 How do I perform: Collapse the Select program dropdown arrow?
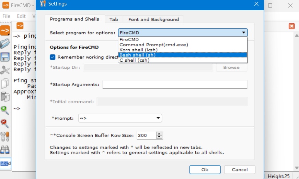click(243, 33)
